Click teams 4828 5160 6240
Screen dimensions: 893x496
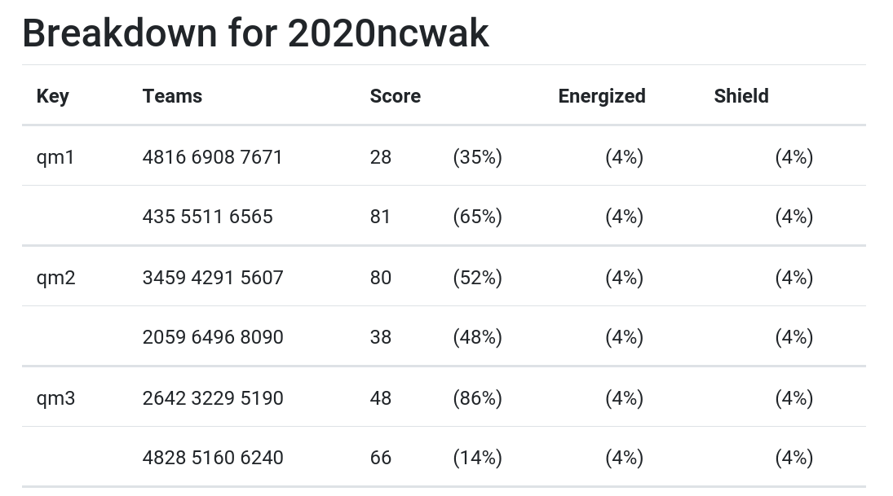[x=213, y=458]
